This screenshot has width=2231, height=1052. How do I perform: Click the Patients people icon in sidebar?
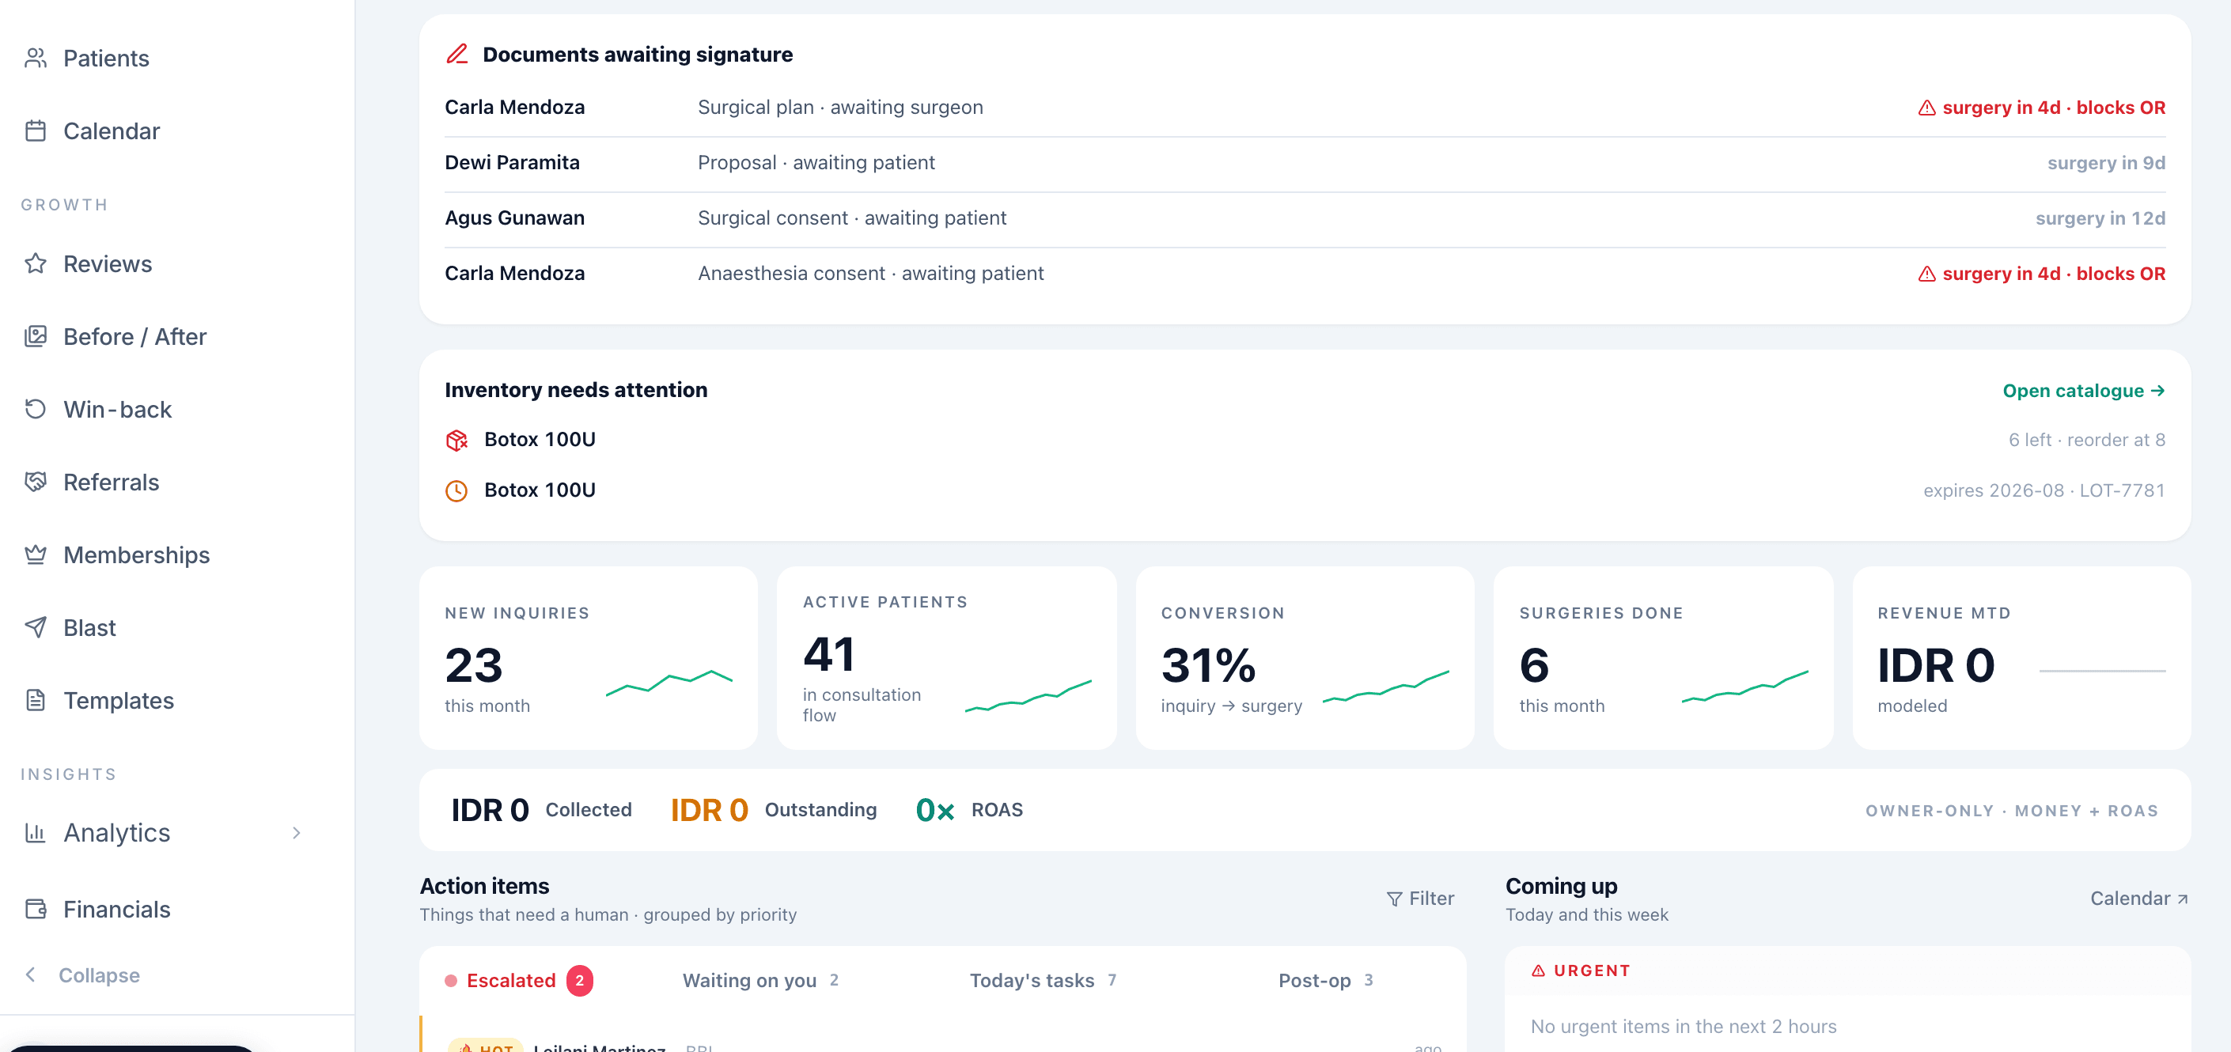pos(36,58)
